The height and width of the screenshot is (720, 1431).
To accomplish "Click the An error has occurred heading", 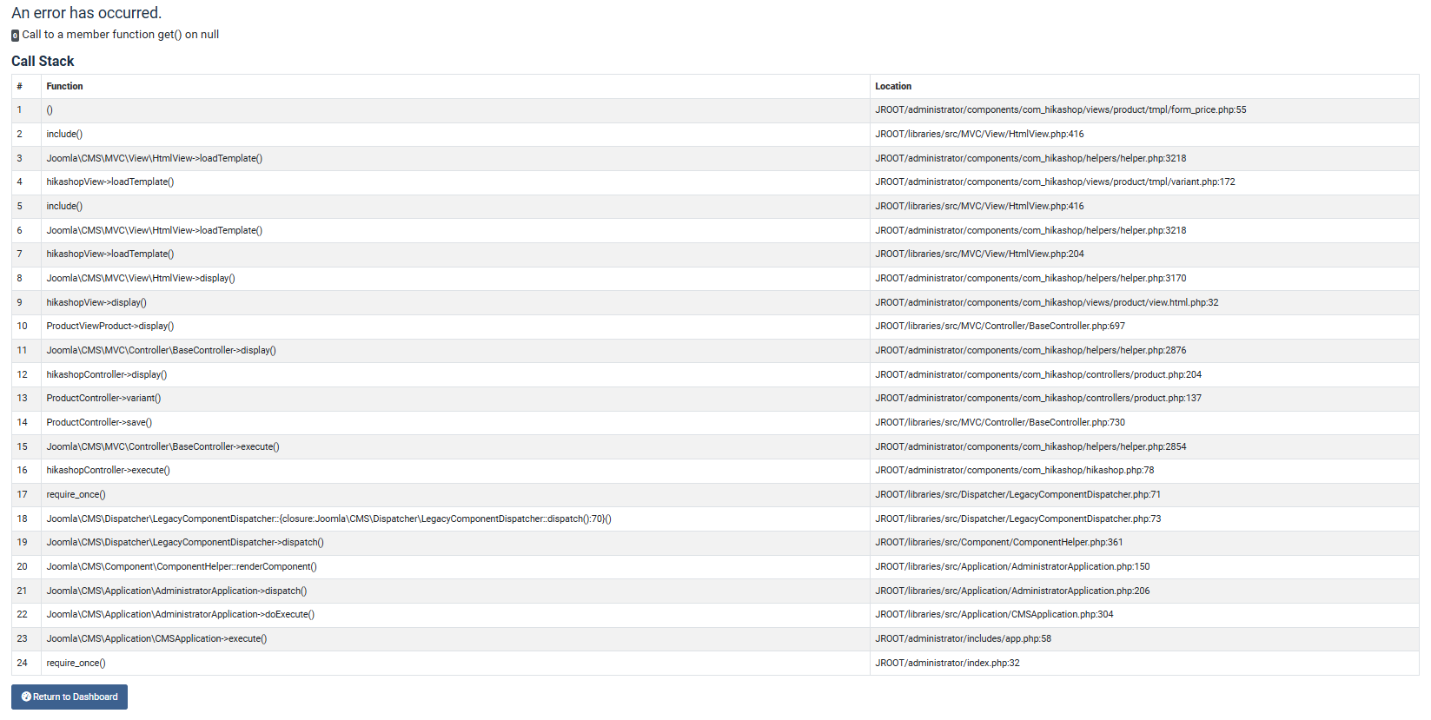I will [86, 13].
